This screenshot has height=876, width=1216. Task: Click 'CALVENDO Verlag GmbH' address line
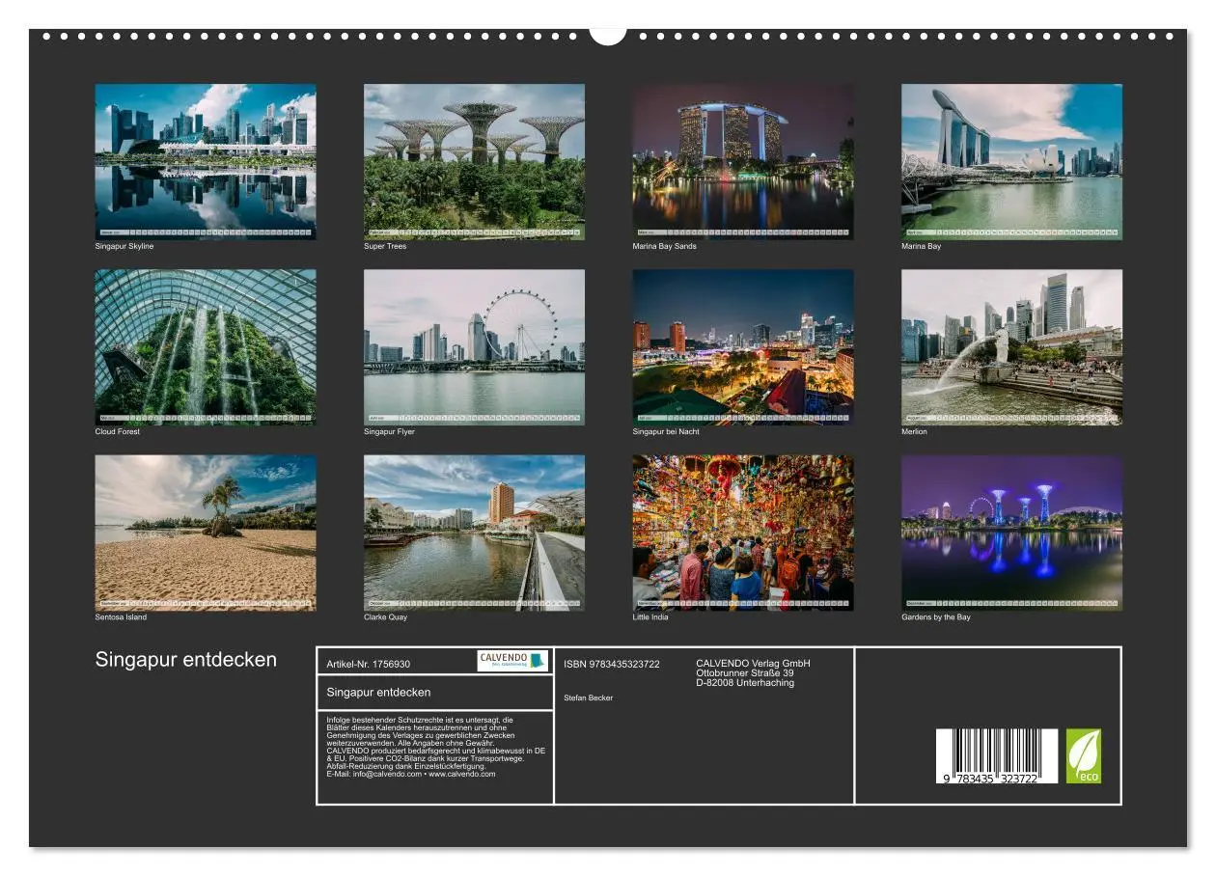(753, 664)
